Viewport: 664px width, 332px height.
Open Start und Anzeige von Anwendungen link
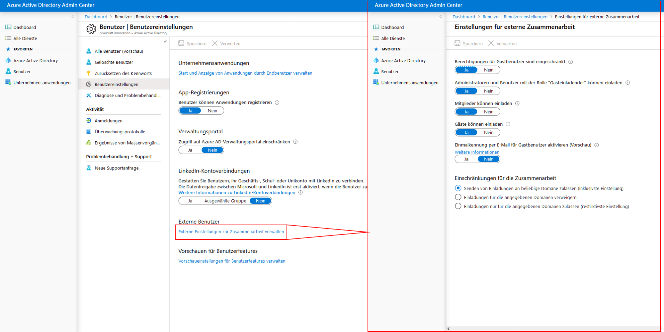(x=245, y=73)
